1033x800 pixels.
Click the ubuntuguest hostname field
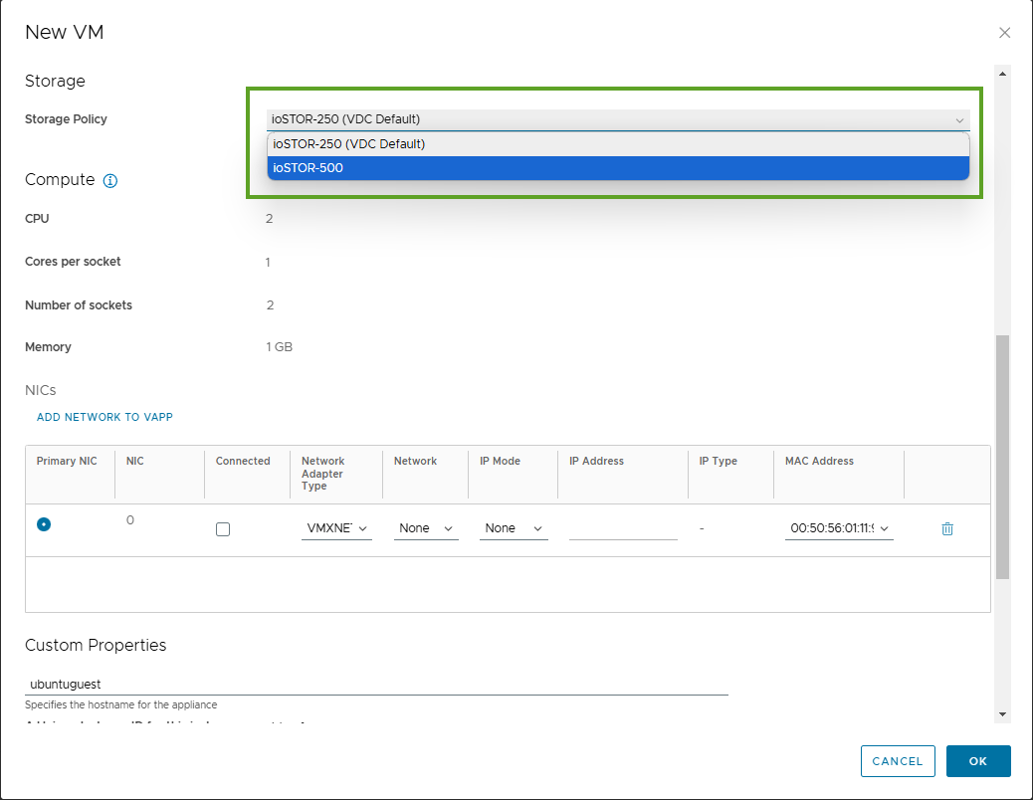376,685
